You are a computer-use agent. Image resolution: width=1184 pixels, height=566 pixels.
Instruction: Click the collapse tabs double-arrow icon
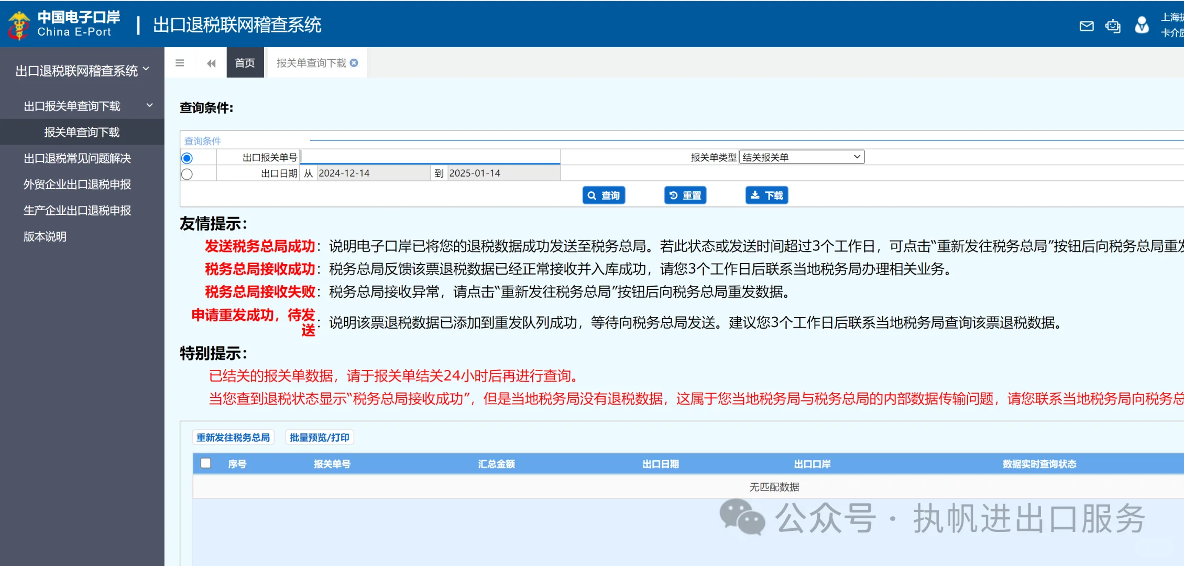(x=211, y=62)
